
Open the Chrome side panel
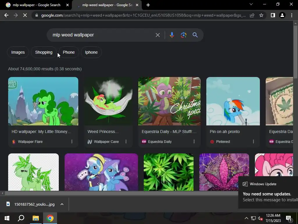click(x=273, y=15)
